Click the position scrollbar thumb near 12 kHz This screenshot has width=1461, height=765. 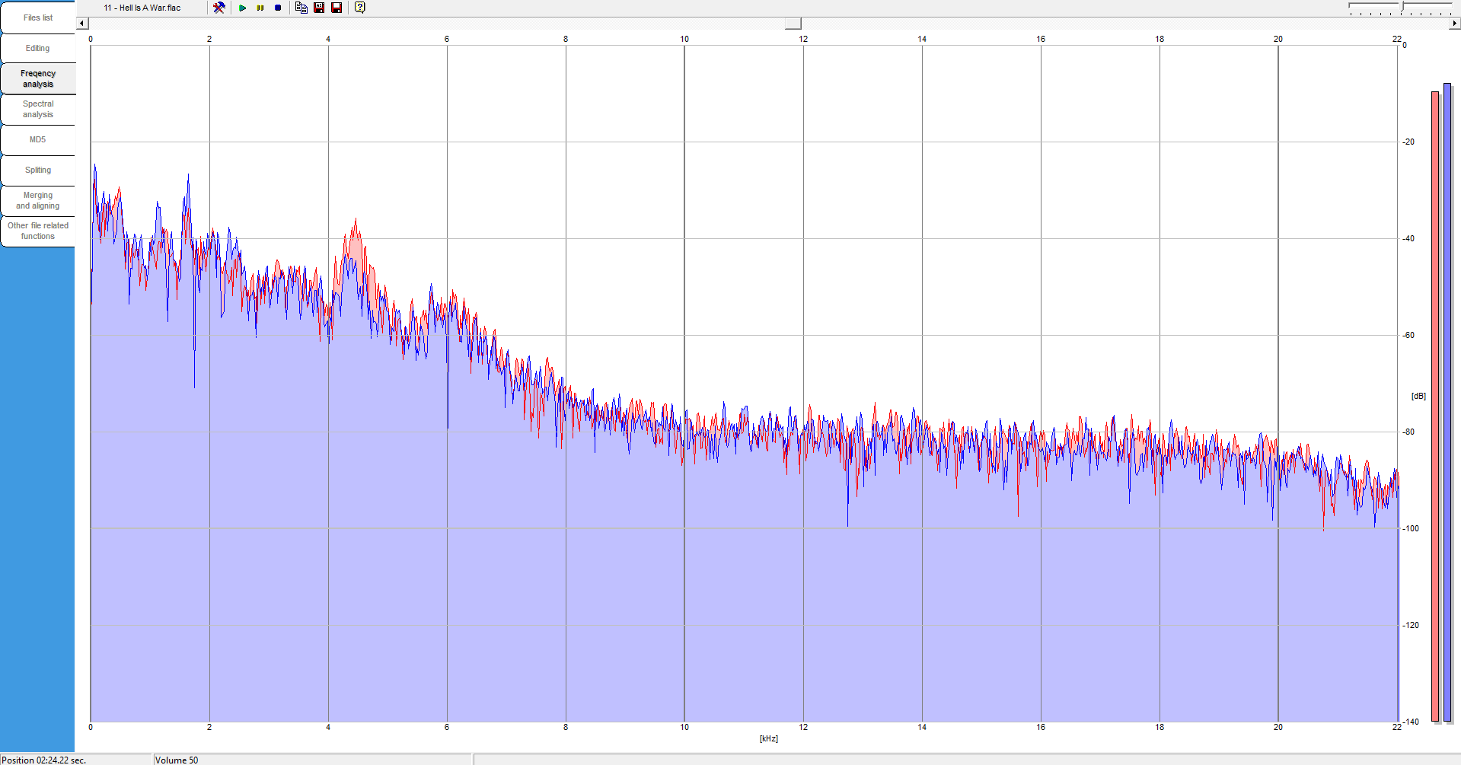tap(793, 24)
